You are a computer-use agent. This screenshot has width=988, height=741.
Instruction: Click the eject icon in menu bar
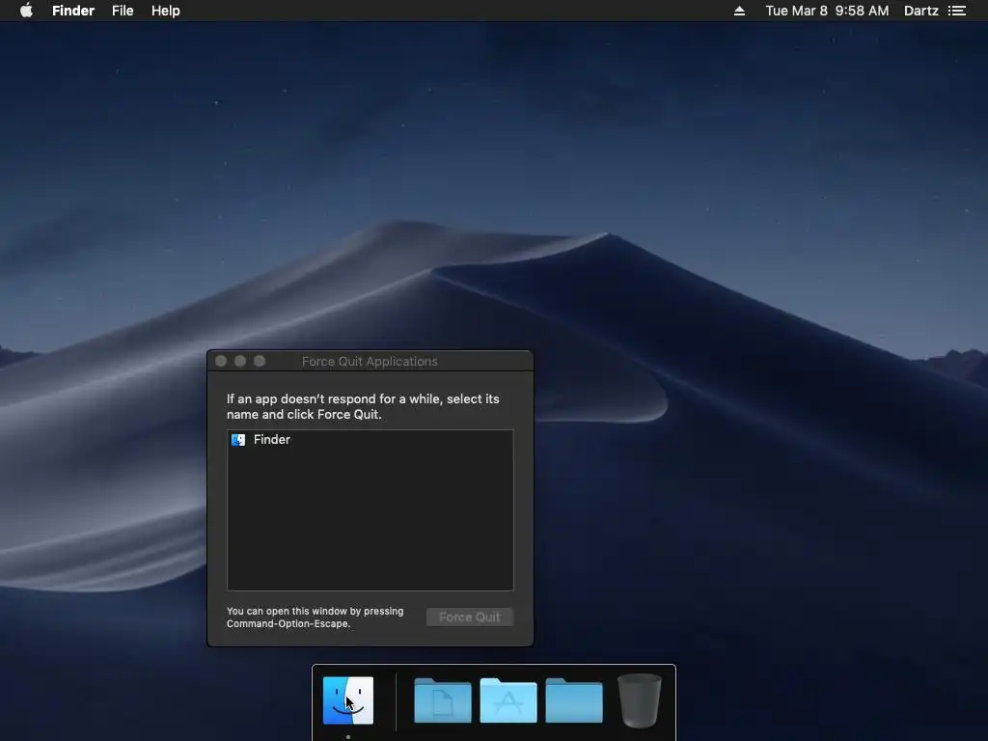pos(740,11)
